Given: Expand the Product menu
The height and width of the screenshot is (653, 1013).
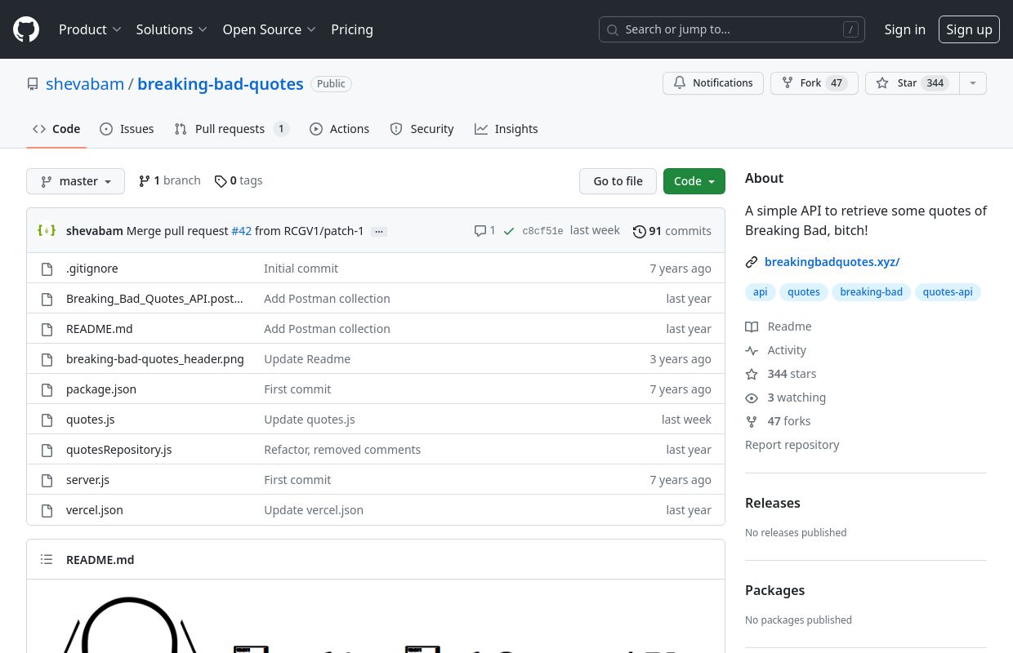Looking at the screenshot, I should tap(90, 29).
